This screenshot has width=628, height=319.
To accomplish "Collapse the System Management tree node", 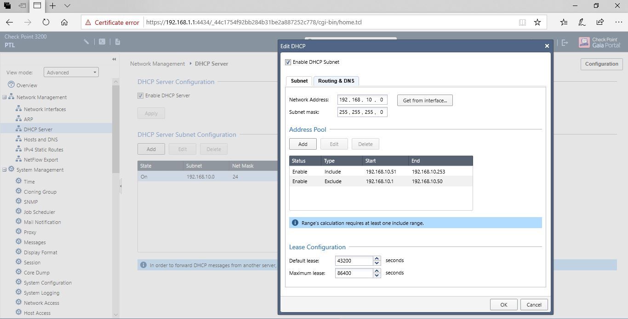I will point(4,169).
